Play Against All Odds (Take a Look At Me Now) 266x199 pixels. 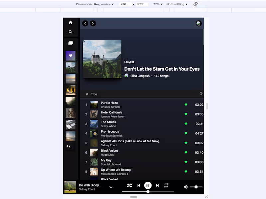coord(130,141)
